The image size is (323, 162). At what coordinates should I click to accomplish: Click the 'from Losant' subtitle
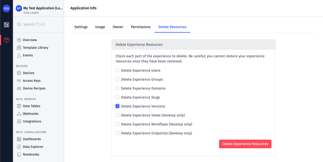point(31,13)
